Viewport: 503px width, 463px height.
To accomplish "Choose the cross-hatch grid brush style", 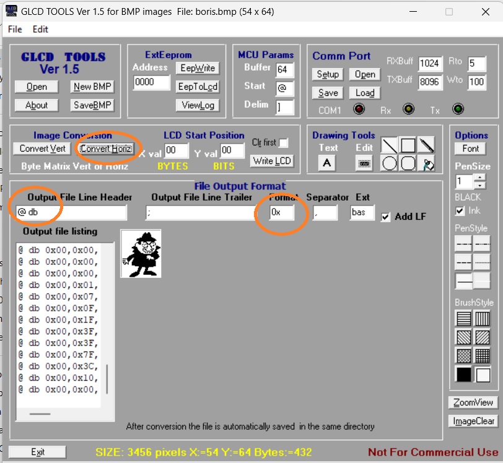I will click(x=482, y=356).
